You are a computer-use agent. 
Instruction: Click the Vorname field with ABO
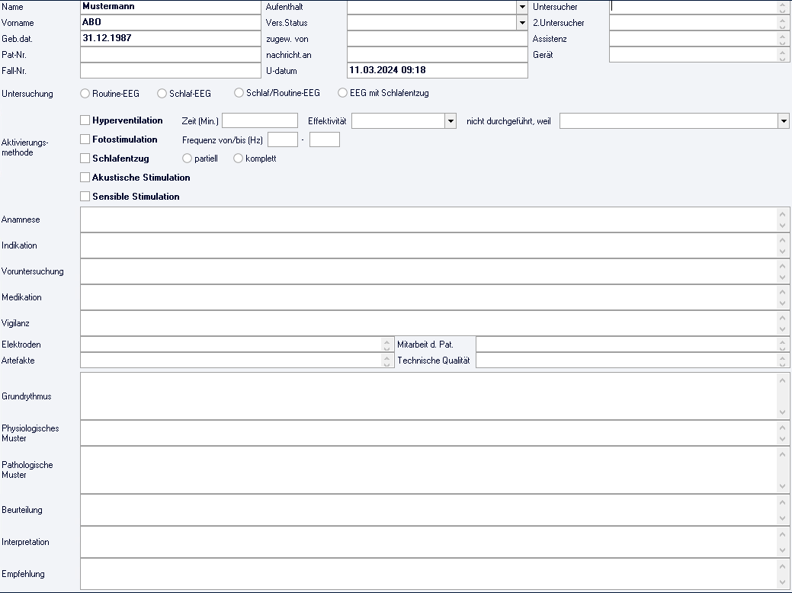pos(170,23)
